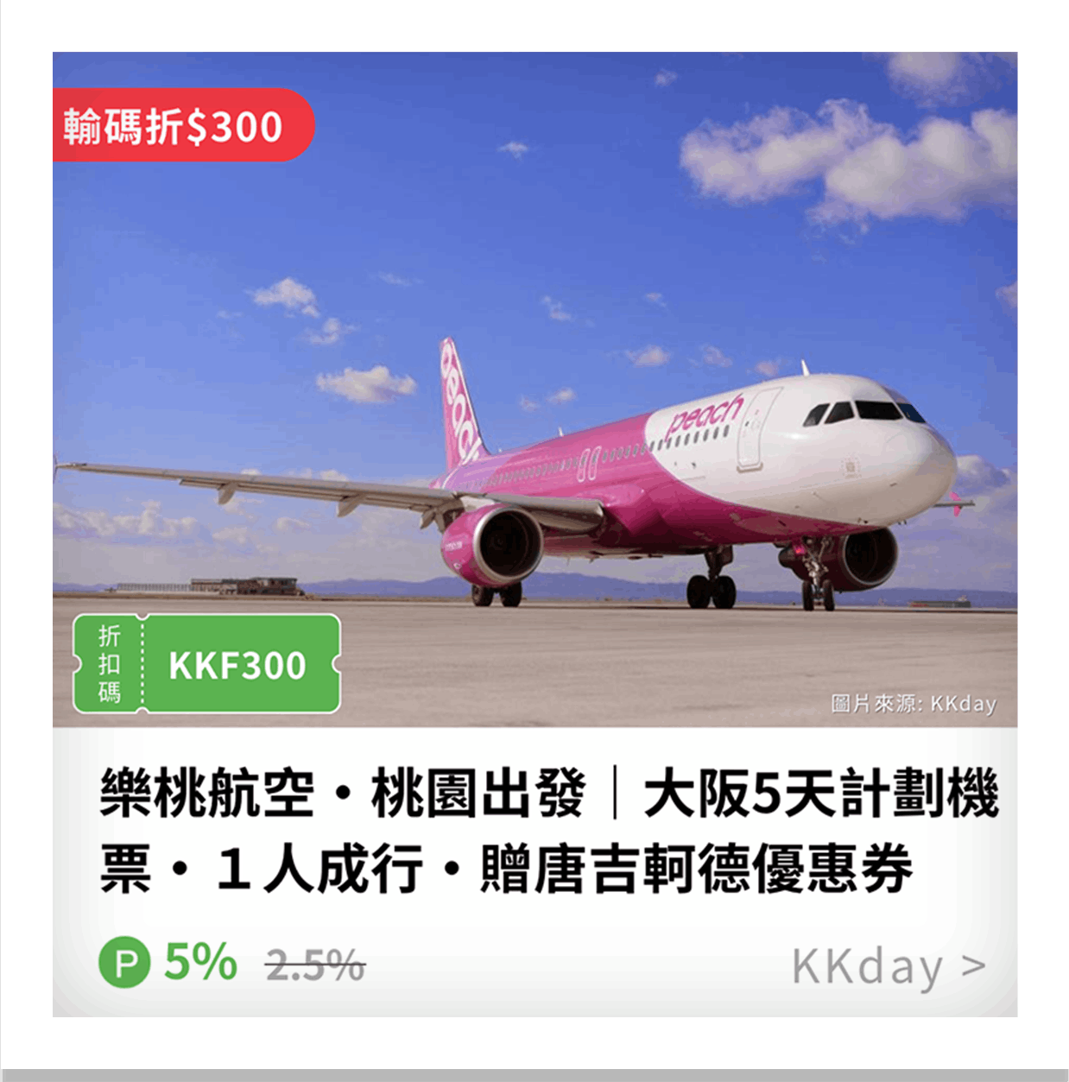Click the 折扣碼 ticket stub label
Image resolution: width=1069 pixels, height=1082 pixels.
[x=109, y=664]
